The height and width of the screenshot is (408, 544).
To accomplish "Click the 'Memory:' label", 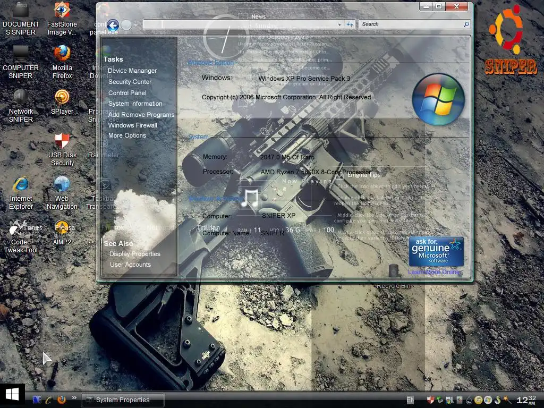I will coord(215,157).
